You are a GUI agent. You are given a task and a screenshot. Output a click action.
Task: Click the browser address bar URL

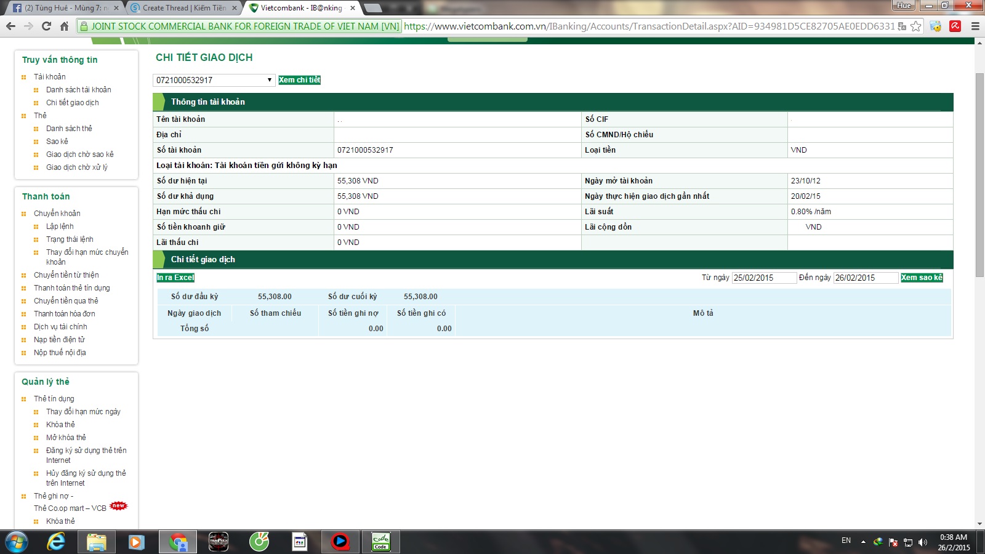(x=649, y=26)
